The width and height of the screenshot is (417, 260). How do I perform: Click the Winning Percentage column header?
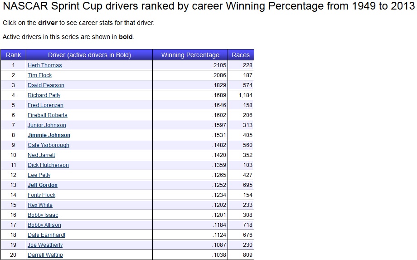coord(190,55)
